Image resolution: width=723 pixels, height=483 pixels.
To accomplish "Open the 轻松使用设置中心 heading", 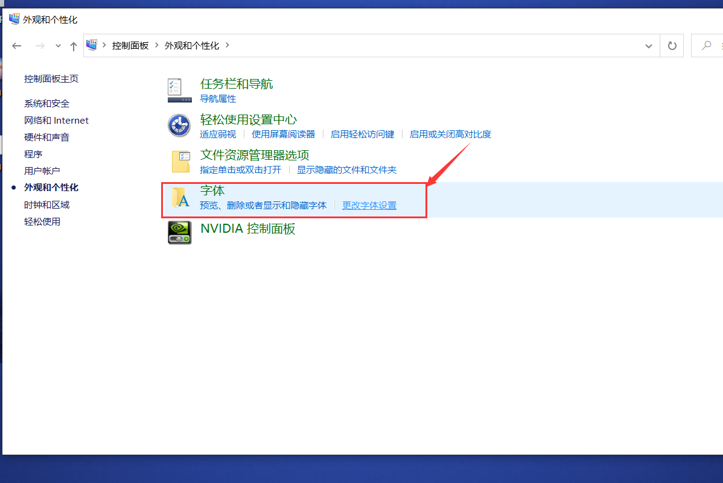I will click(x=249, y=119).
